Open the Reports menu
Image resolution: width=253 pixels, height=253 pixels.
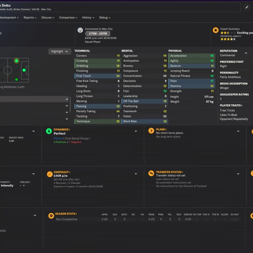click(30, 18)
